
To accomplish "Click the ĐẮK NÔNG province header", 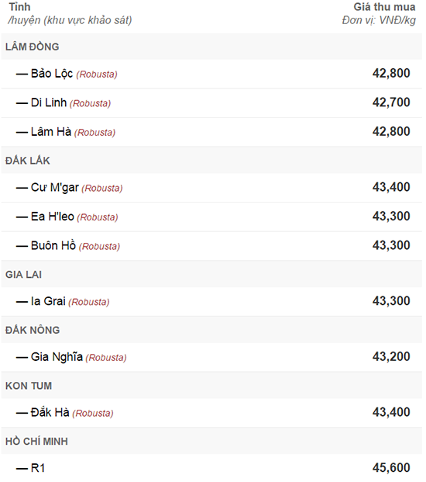I will pos(33,330).
